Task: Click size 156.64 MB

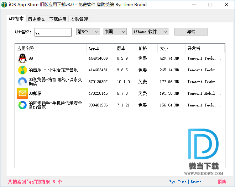Action: click(169, 105)
